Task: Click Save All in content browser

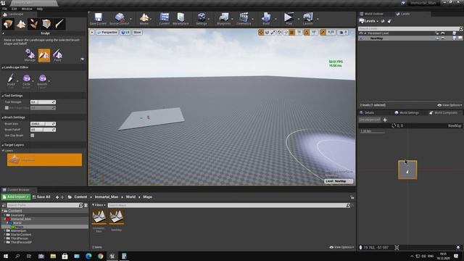Action: [41, 197]
